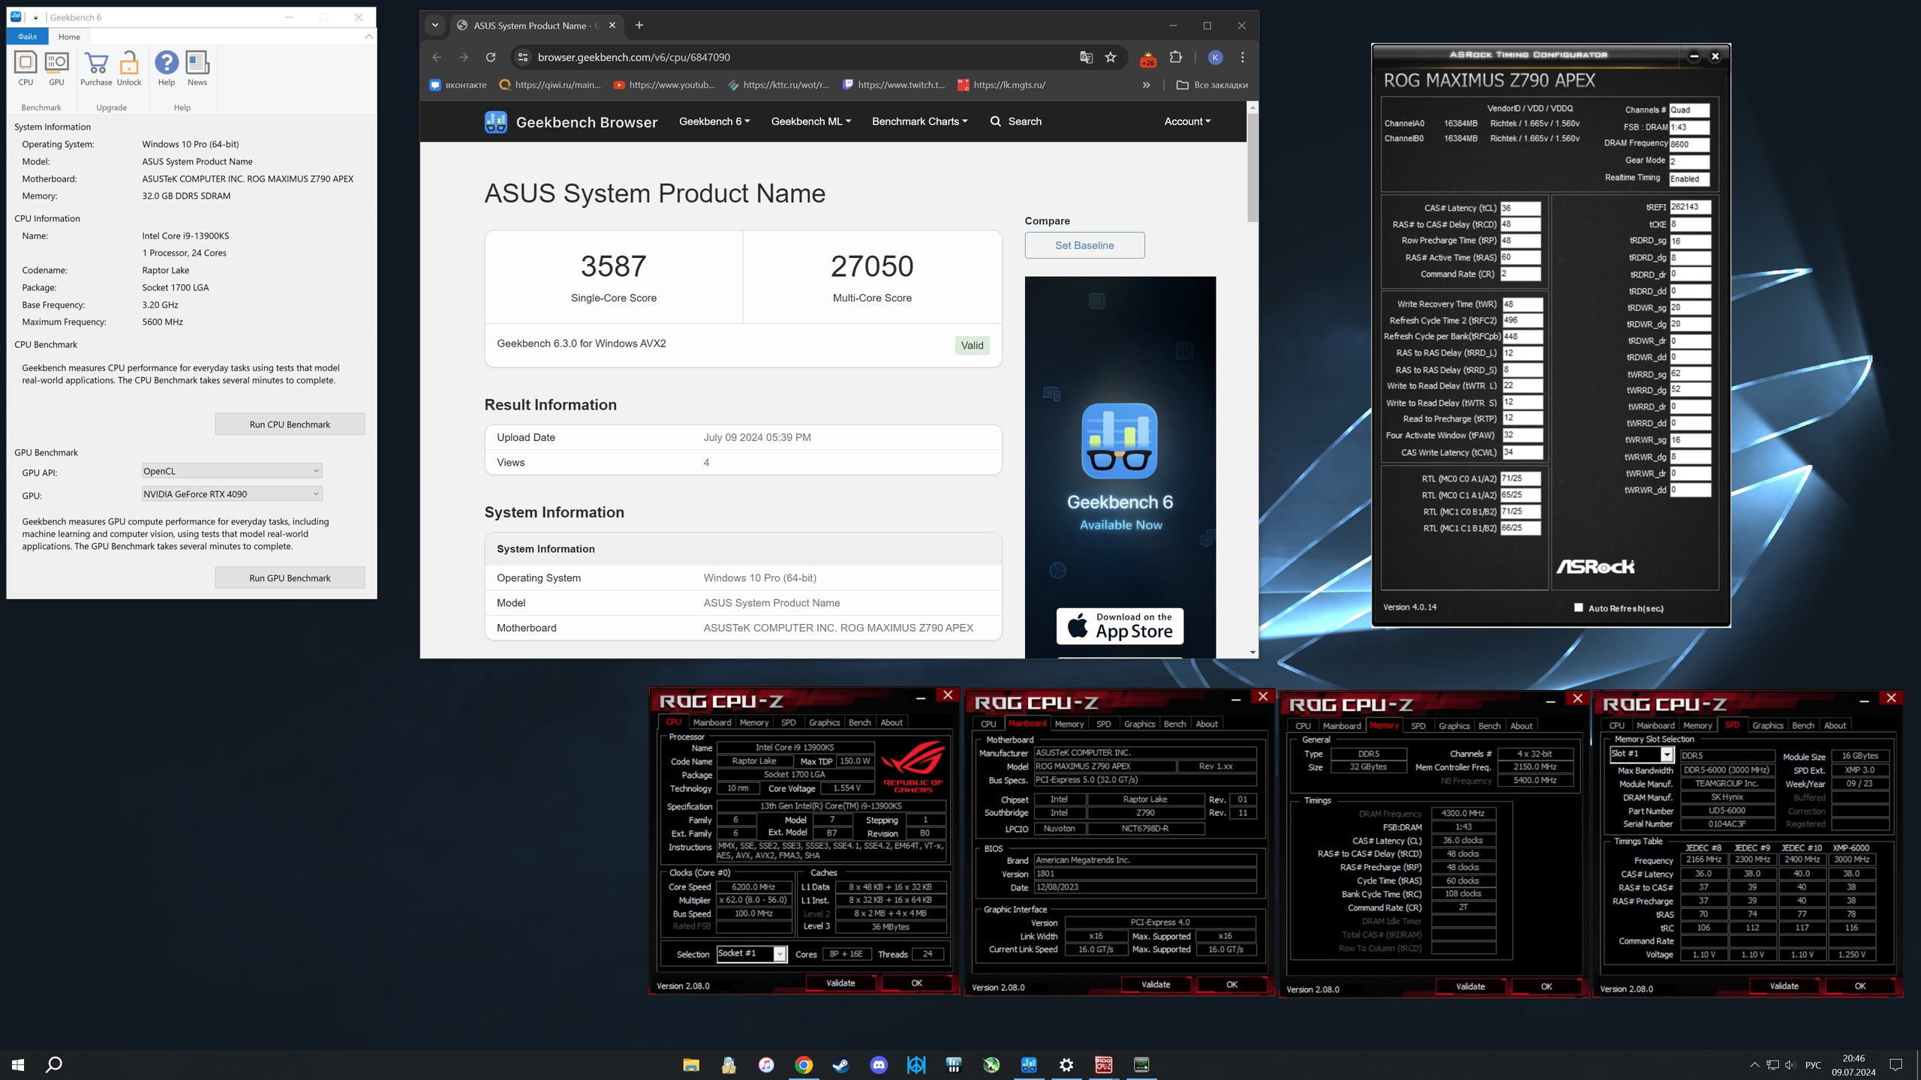
Task: Open the Help question-mark icon
Action: (x=167, y=68)
